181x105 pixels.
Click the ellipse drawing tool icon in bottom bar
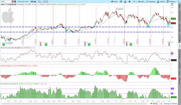pyautogui.click(x=161, y=104)
